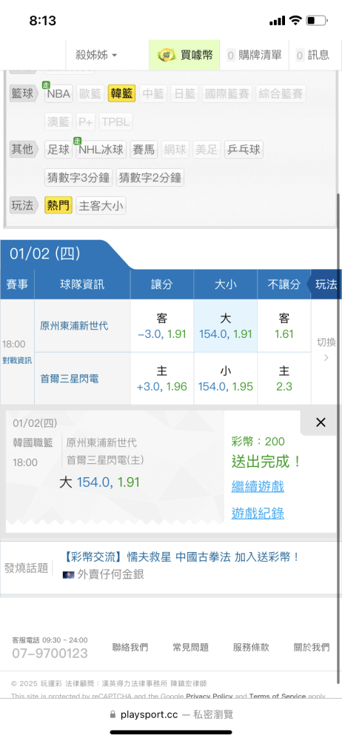The image size is (342, 741).
Task: Select the TPBL league filter
Action: (115, 122)
